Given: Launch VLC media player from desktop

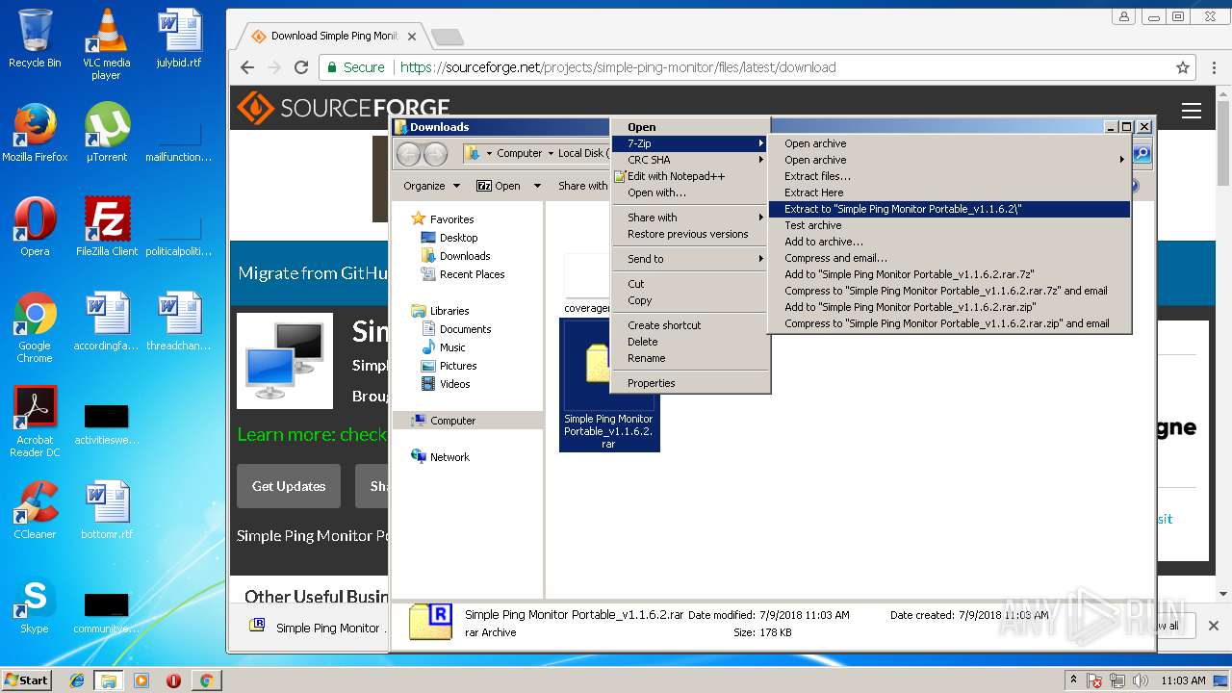Looking at the screenshot, I should pyautogui.click(x=106, y=44).
